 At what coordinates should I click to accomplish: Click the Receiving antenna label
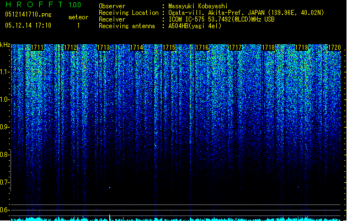[x=127, y=26]
